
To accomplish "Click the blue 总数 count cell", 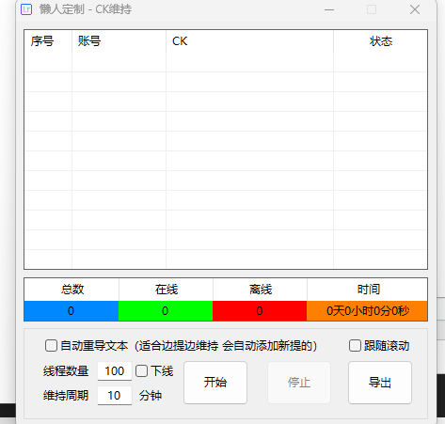I will tap(72, 311).
